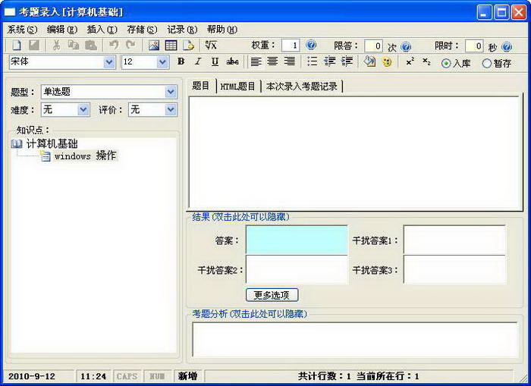Select the windows 操作 tree item
Screen dimensions: 531x386
click(x=85, y=155)
